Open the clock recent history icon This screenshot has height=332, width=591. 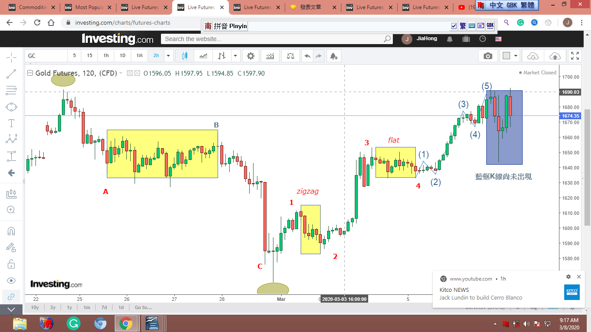(x=482, y=39)
